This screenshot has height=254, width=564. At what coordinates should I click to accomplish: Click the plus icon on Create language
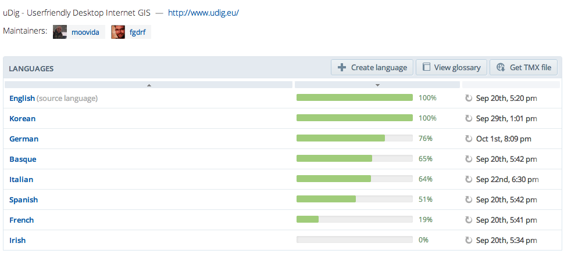[342, 67]
